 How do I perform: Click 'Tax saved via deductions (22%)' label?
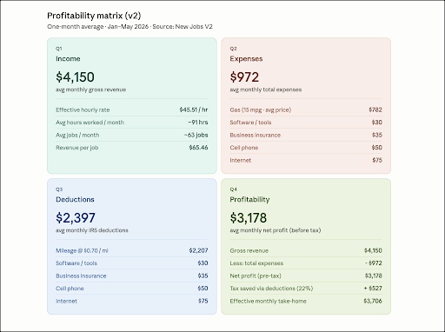click(x=271, y=289)
